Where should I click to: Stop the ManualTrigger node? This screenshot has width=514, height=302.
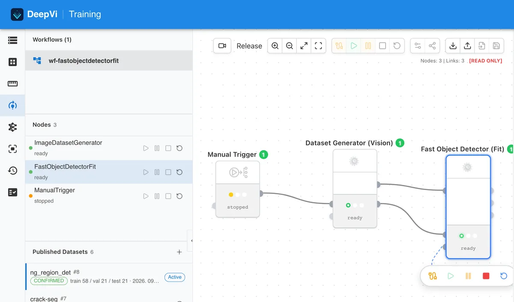click(x=168, y=196)
